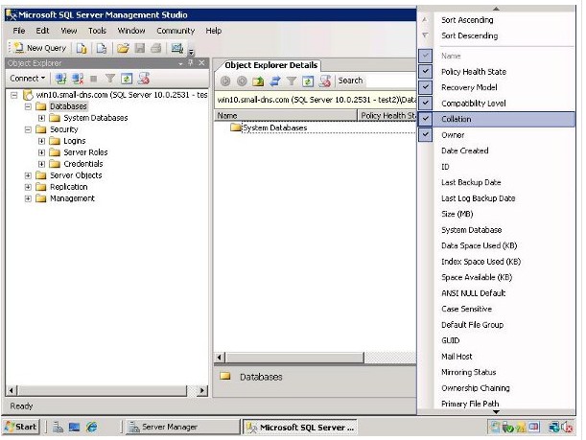This screenshot has height=440, width=586.
Task: Click the Save disk icon
Action: point(140,48)
